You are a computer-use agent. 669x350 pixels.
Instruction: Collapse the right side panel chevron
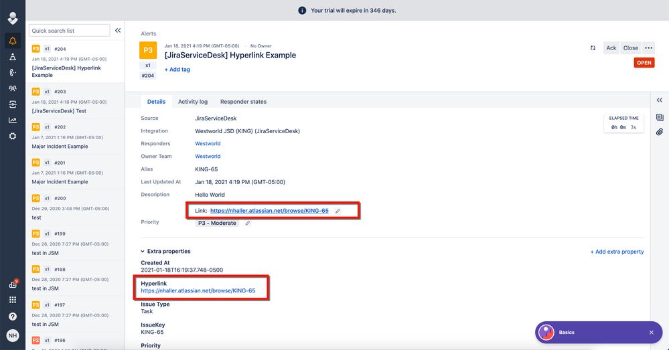(660, 100)
